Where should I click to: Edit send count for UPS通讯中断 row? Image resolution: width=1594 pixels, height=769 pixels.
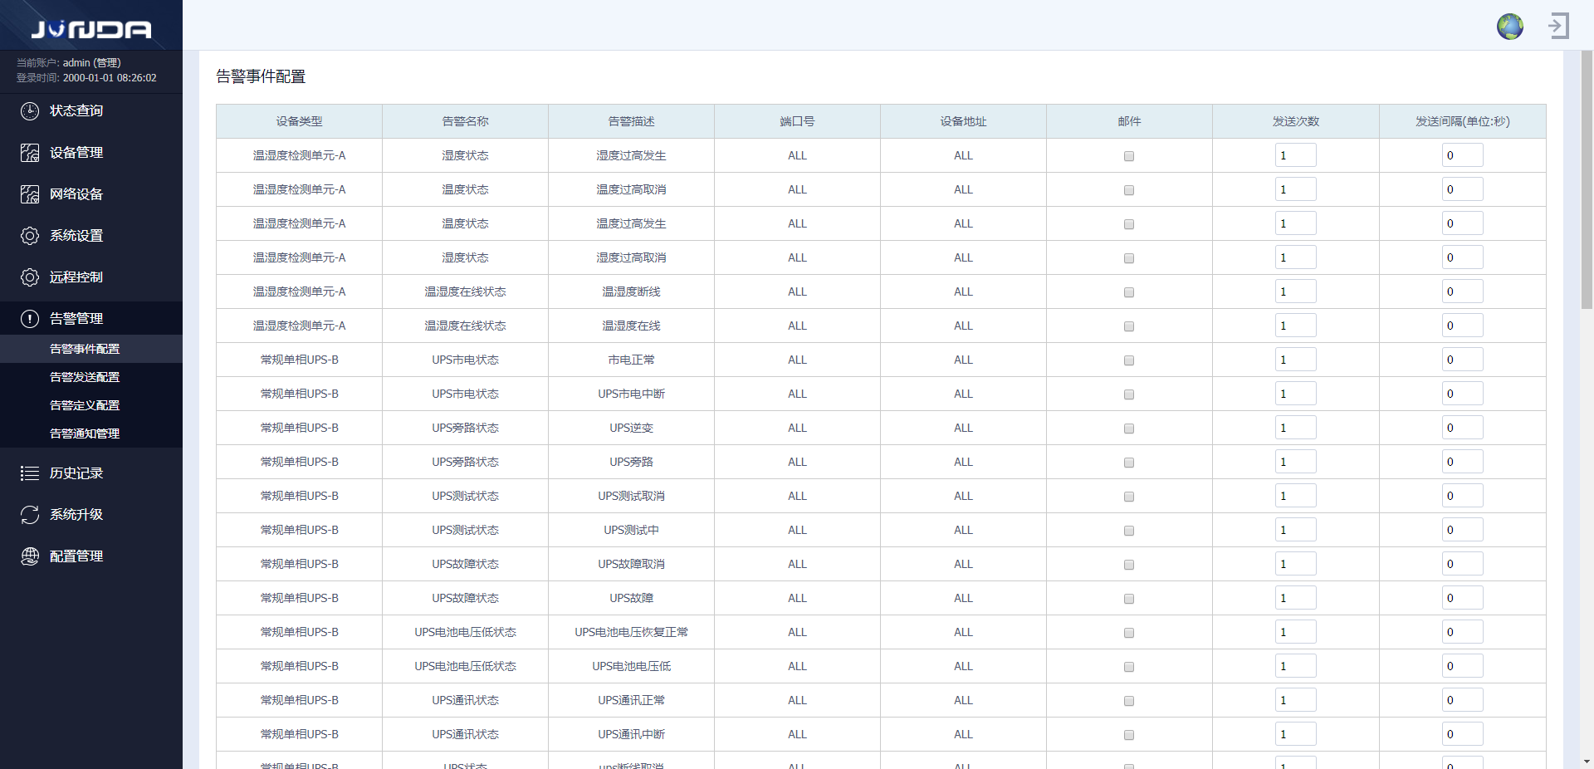pyautogui.click(x=1296, y=734)
